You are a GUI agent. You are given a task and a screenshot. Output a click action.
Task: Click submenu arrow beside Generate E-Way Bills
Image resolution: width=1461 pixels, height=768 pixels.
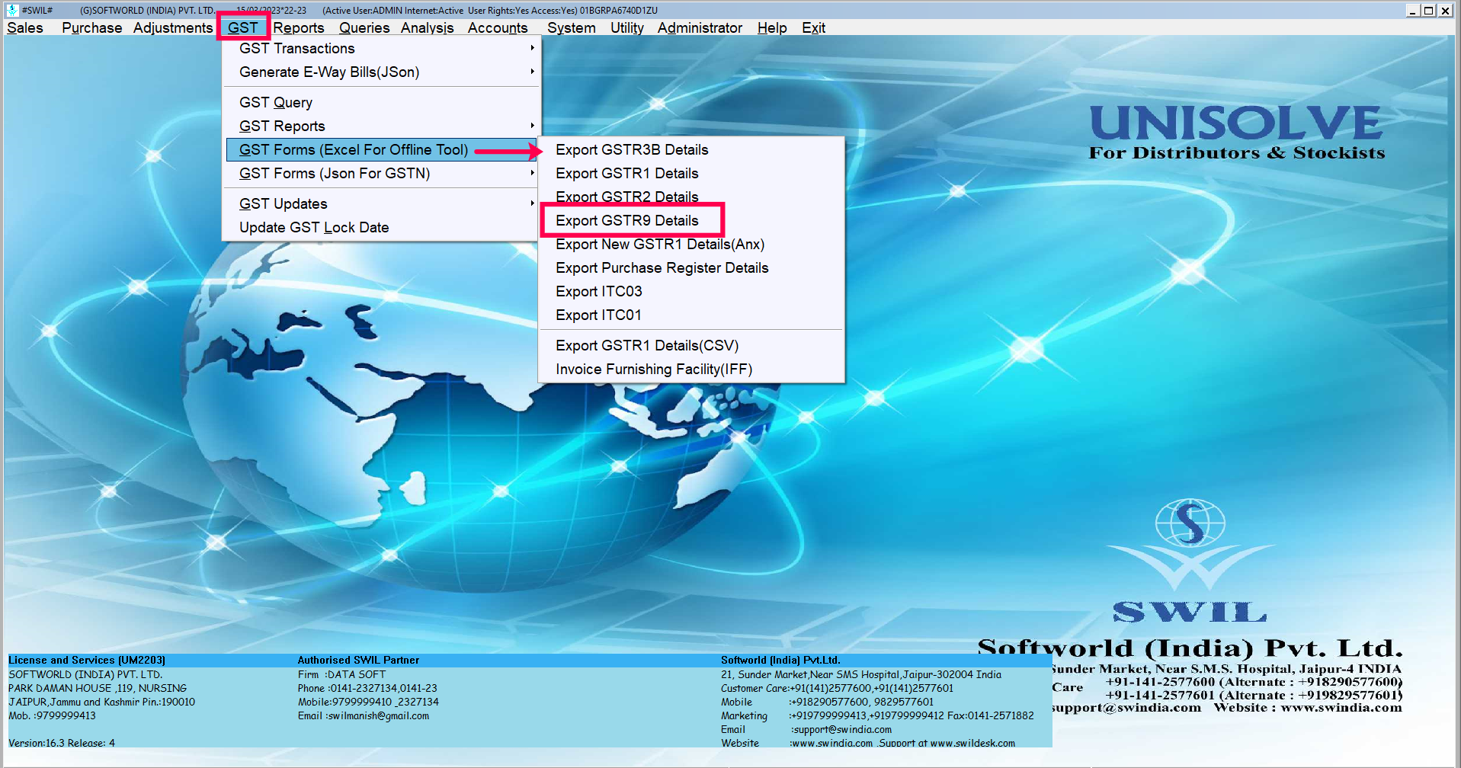[532, 72]
